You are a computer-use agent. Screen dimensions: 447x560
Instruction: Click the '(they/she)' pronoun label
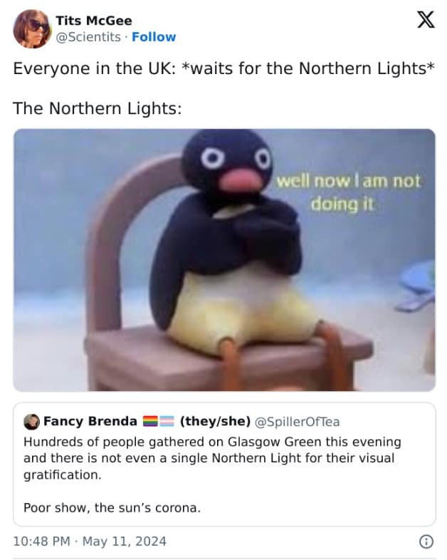[215, 422]
